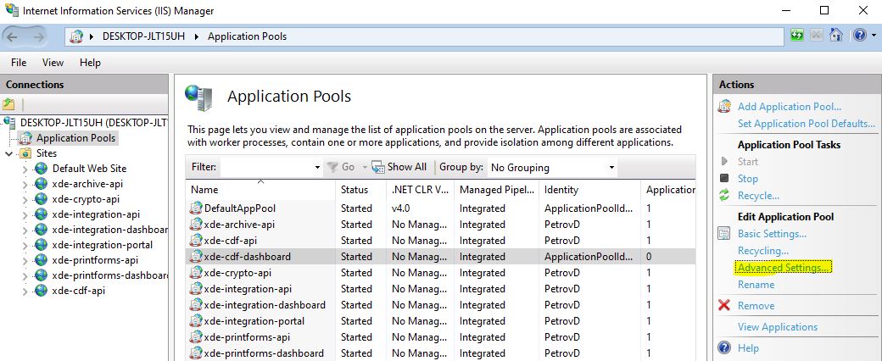The height and width of the screenshot is (361, 882).
Task: Sort by the Status column header
Action: pos(360,190)
